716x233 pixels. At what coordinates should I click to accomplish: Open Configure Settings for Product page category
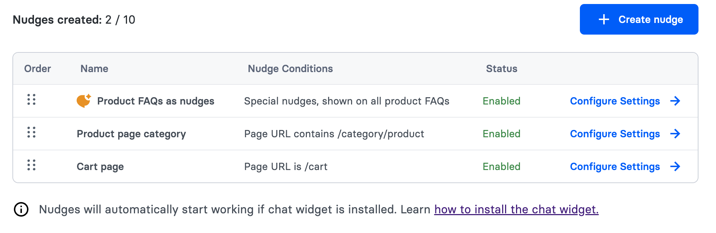click(x=615, y=134)
